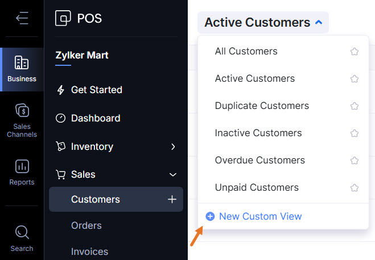The image size is (375, 260).
Task: Collapse sidebar with the back arrow icon
Action: tap(22, 18)
